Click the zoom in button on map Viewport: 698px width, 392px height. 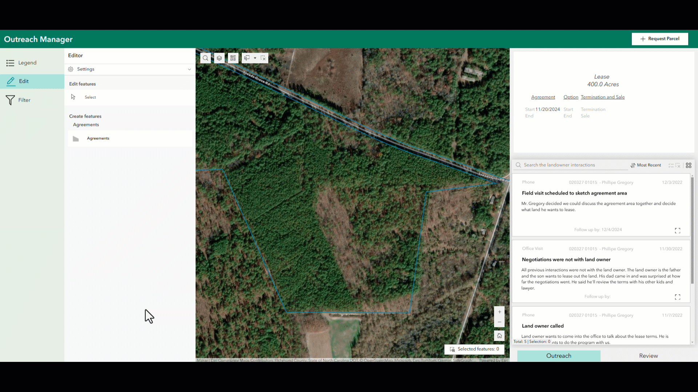[x=500, y=311]
